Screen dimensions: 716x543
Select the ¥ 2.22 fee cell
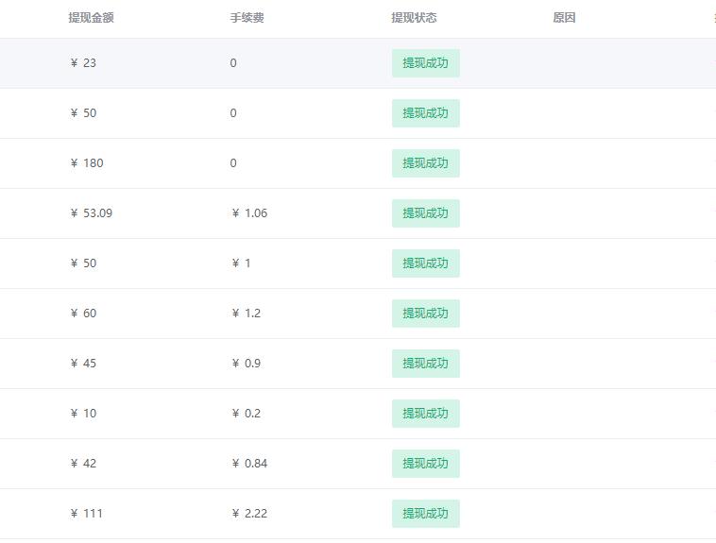click(249, 514)
